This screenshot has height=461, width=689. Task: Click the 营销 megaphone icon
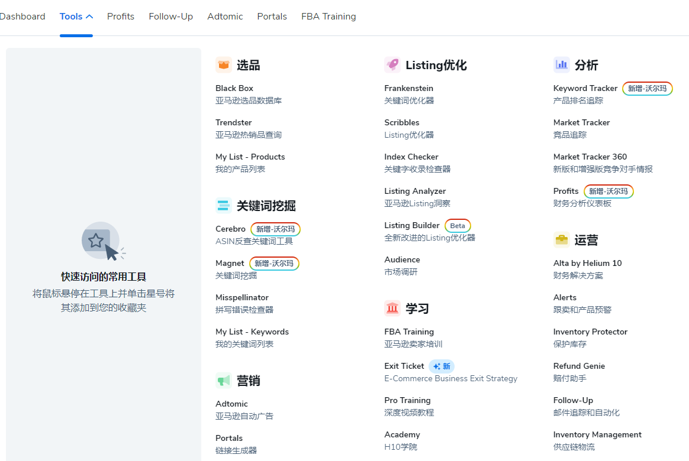[224, 381]
